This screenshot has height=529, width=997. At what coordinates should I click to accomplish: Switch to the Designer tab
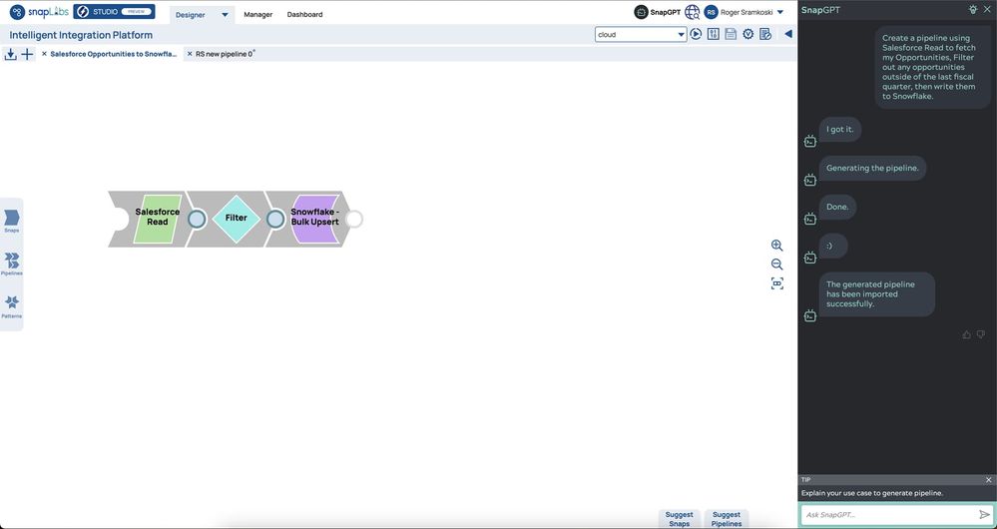pyautogui.click(x=190, y=15)
